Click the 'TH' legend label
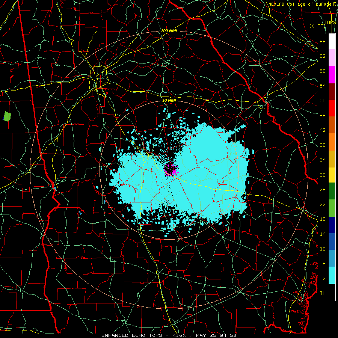This screenshot has height=338, width=338. coord(323,293)
